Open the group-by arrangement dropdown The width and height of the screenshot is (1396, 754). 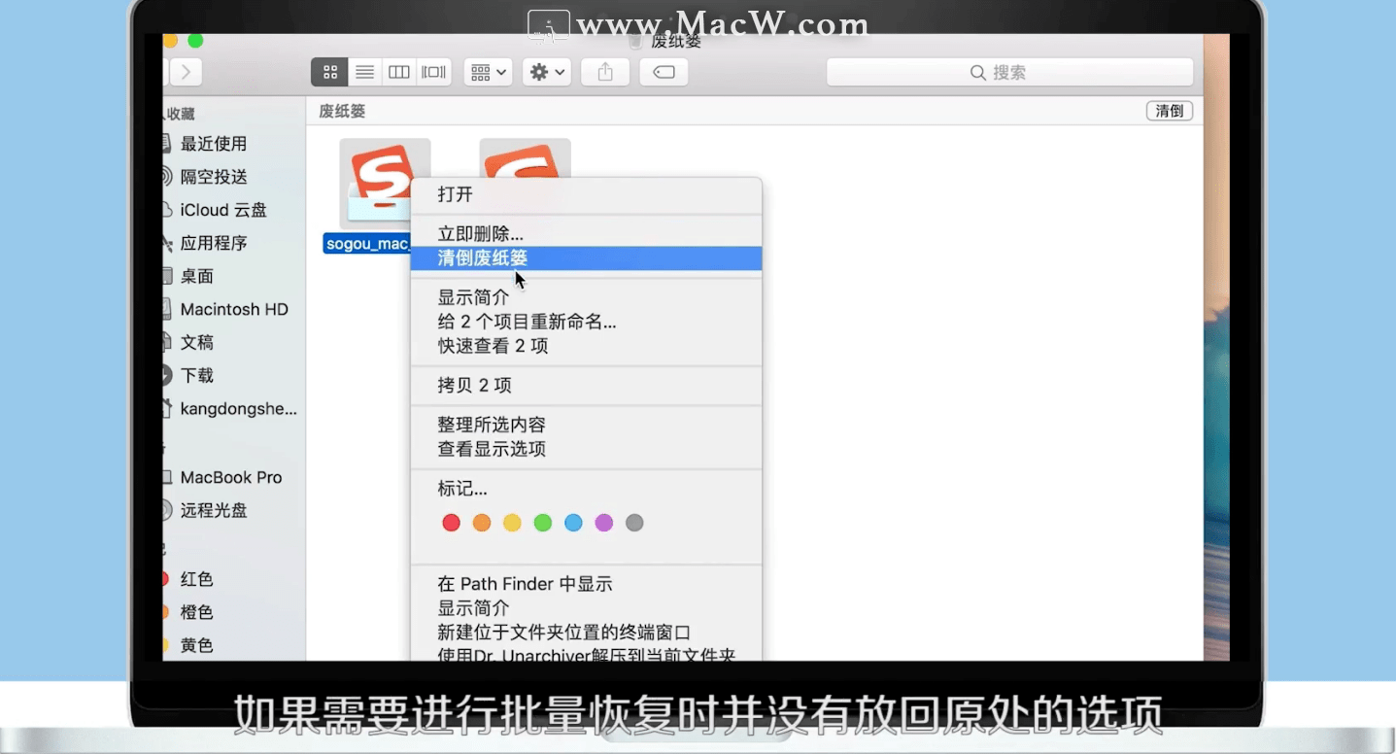[488, 72]
